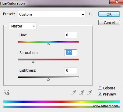Click the Saturation slider handle
Screen dimensions: 123x112
pos(33,62)
